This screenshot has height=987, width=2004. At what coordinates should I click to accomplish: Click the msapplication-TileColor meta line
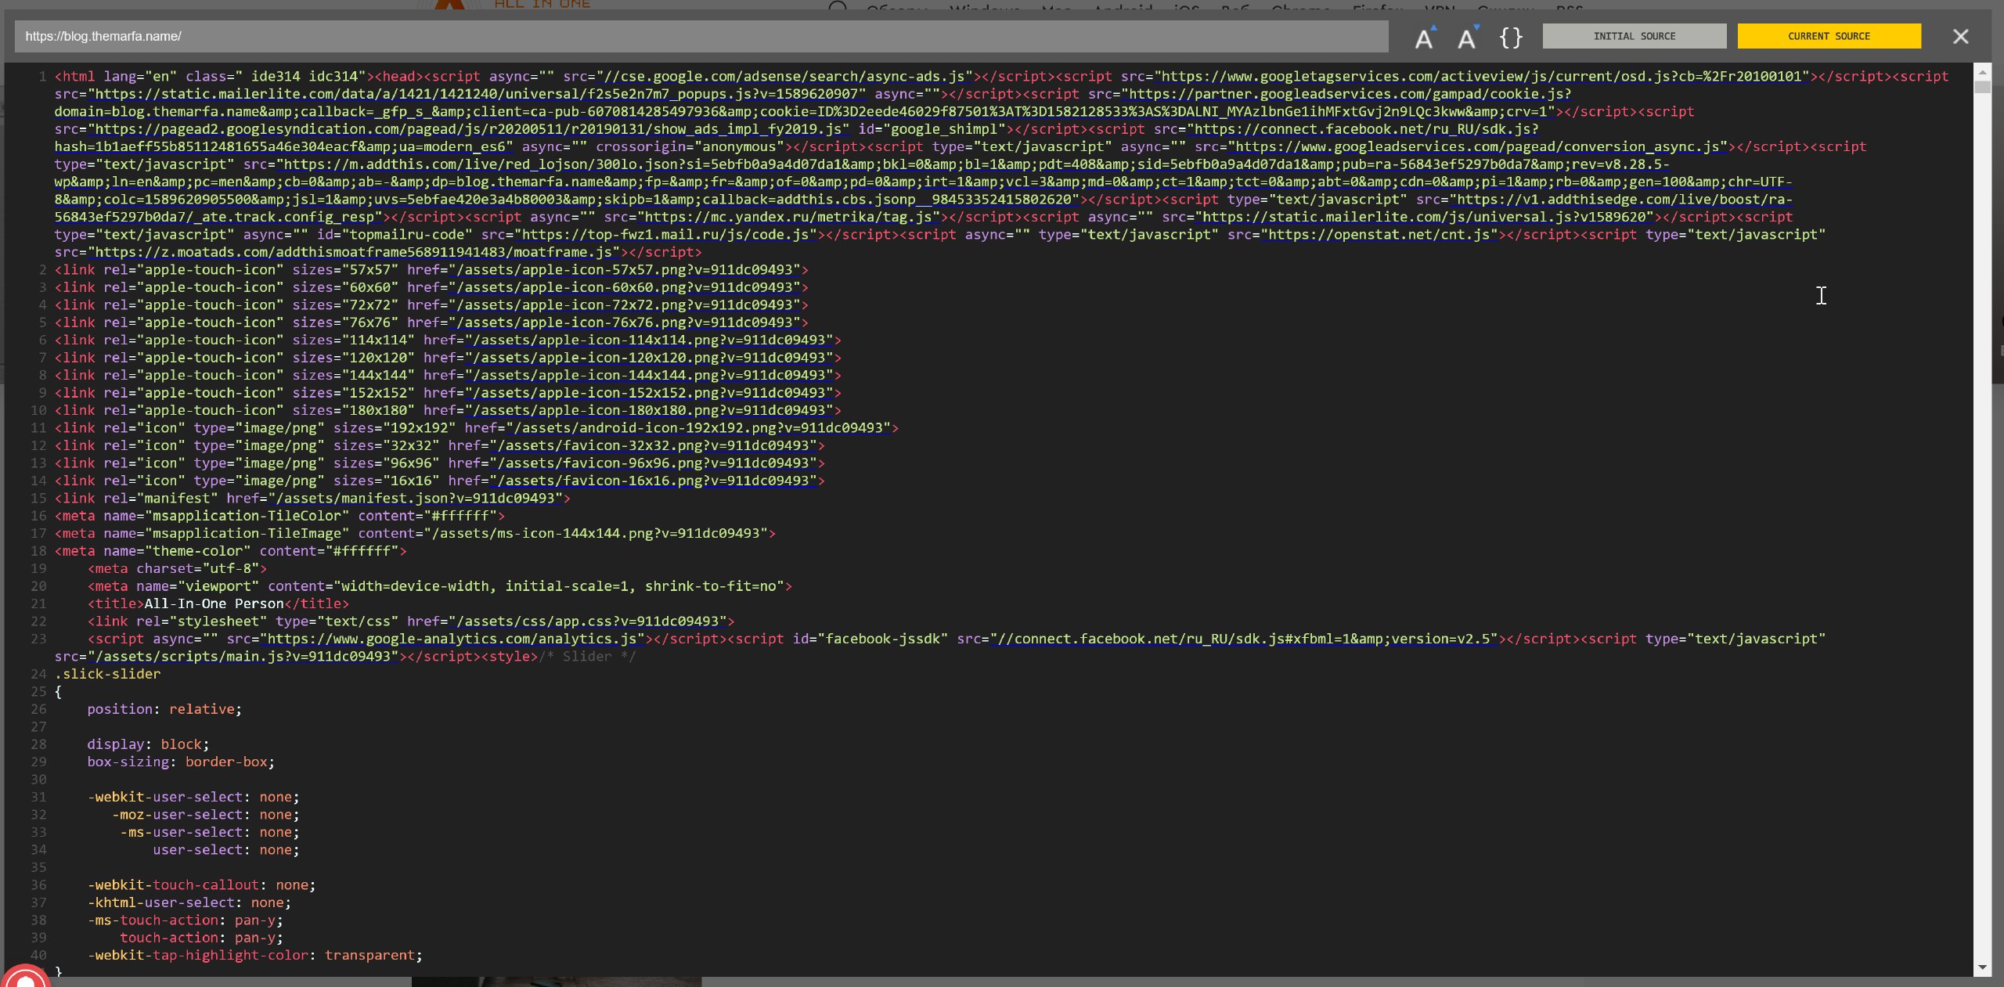[x=279, y=516]
